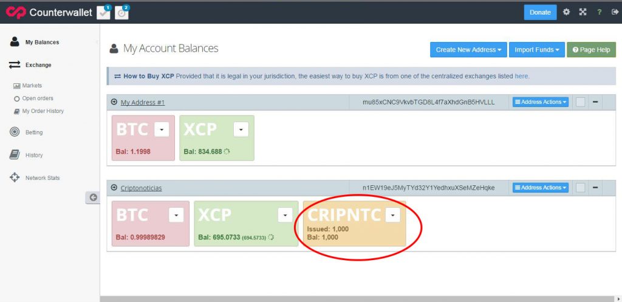This screenshot has height=302, width=622.
Task: Toggle fullscreen arrows icon
Action: pyautogui.click(x=583, y=12)
